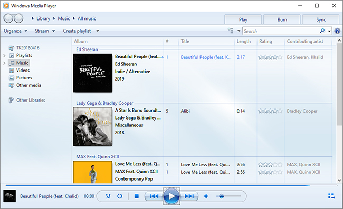
Task: Click the MAX Feat. Quinn XCII group header
Action: click(x=98, y=157)
